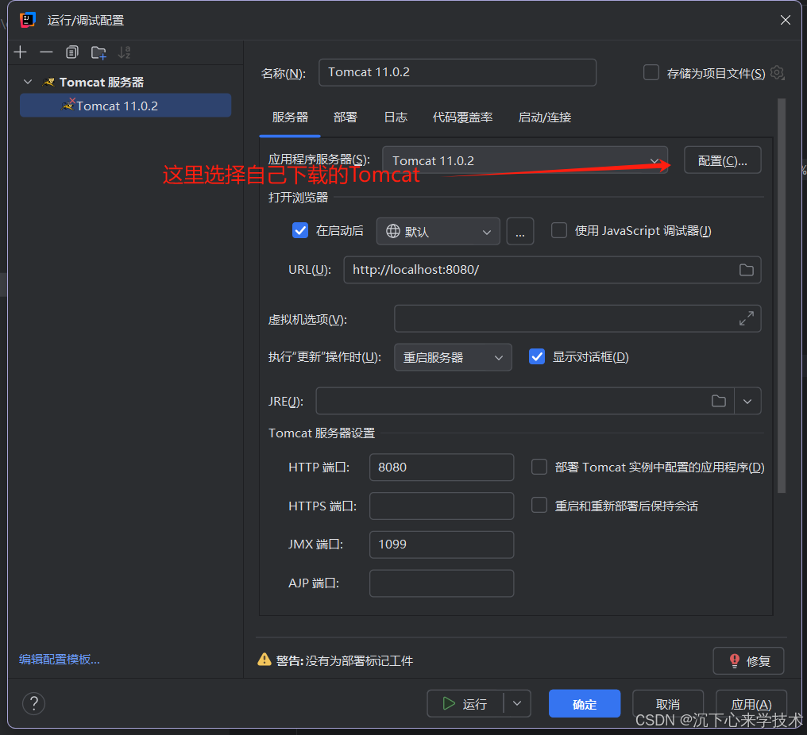Switch to the 服务器 tab

[x=290, y=117]
